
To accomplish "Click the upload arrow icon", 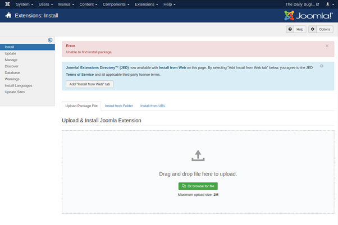I will (x=198, y=155).
